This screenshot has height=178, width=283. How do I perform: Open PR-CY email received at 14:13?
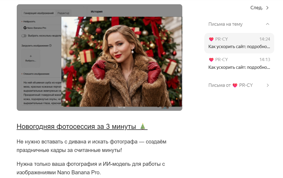(239, 63)
